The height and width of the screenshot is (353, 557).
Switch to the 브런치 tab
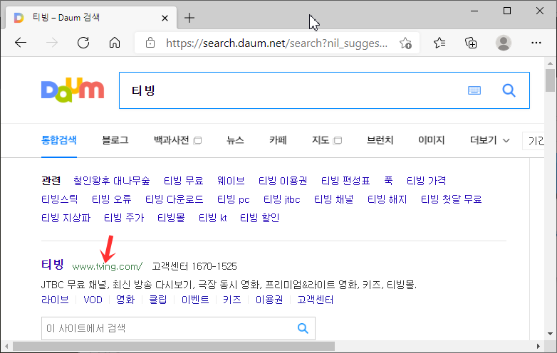click(x=380, y=140)
